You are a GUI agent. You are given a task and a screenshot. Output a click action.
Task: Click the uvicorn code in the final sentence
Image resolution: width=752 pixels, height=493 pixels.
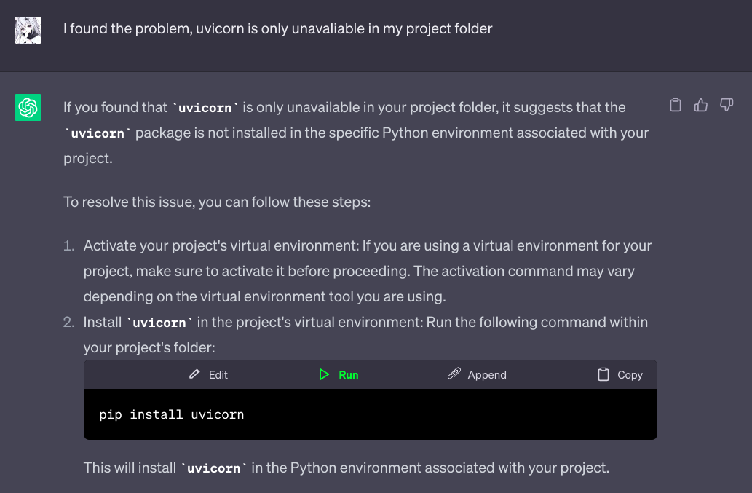[214, 468]
